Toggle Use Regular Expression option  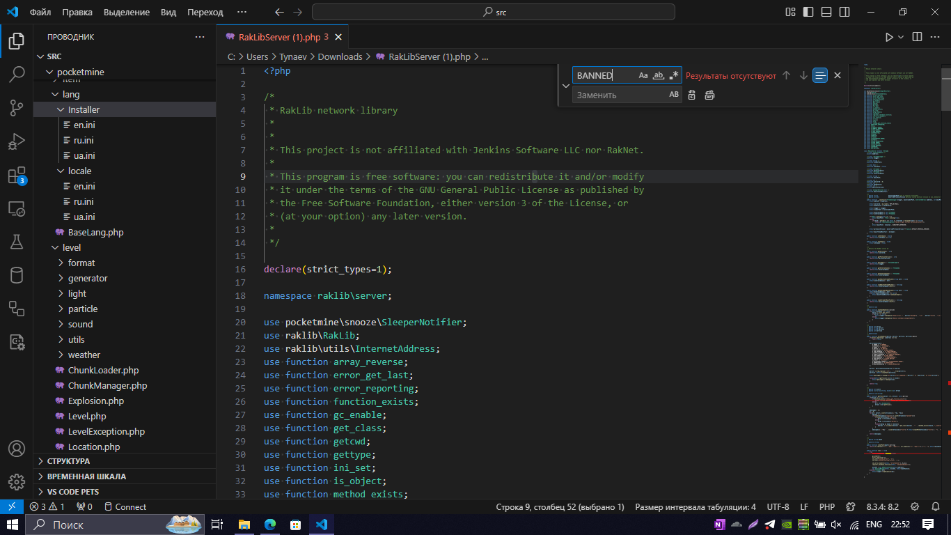click(673, 75)
